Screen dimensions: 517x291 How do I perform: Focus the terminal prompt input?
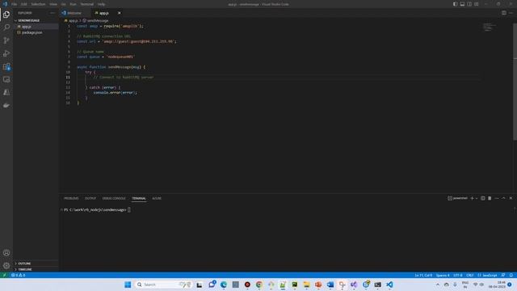(128, 210)
